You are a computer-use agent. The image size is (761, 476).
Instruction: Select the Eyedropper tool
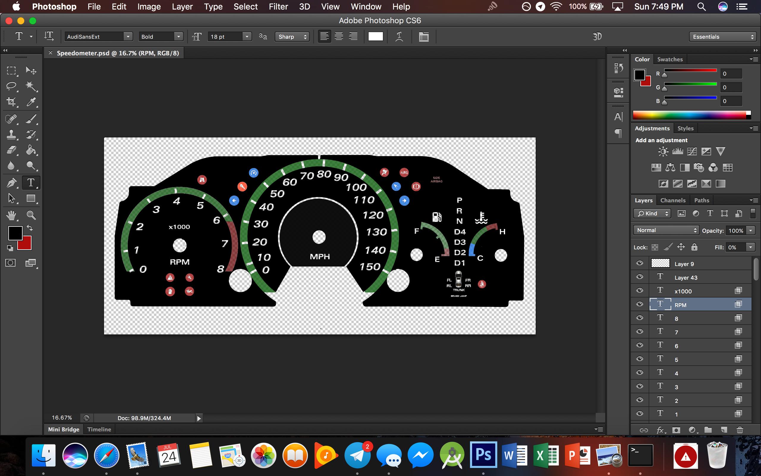point(31,102)
